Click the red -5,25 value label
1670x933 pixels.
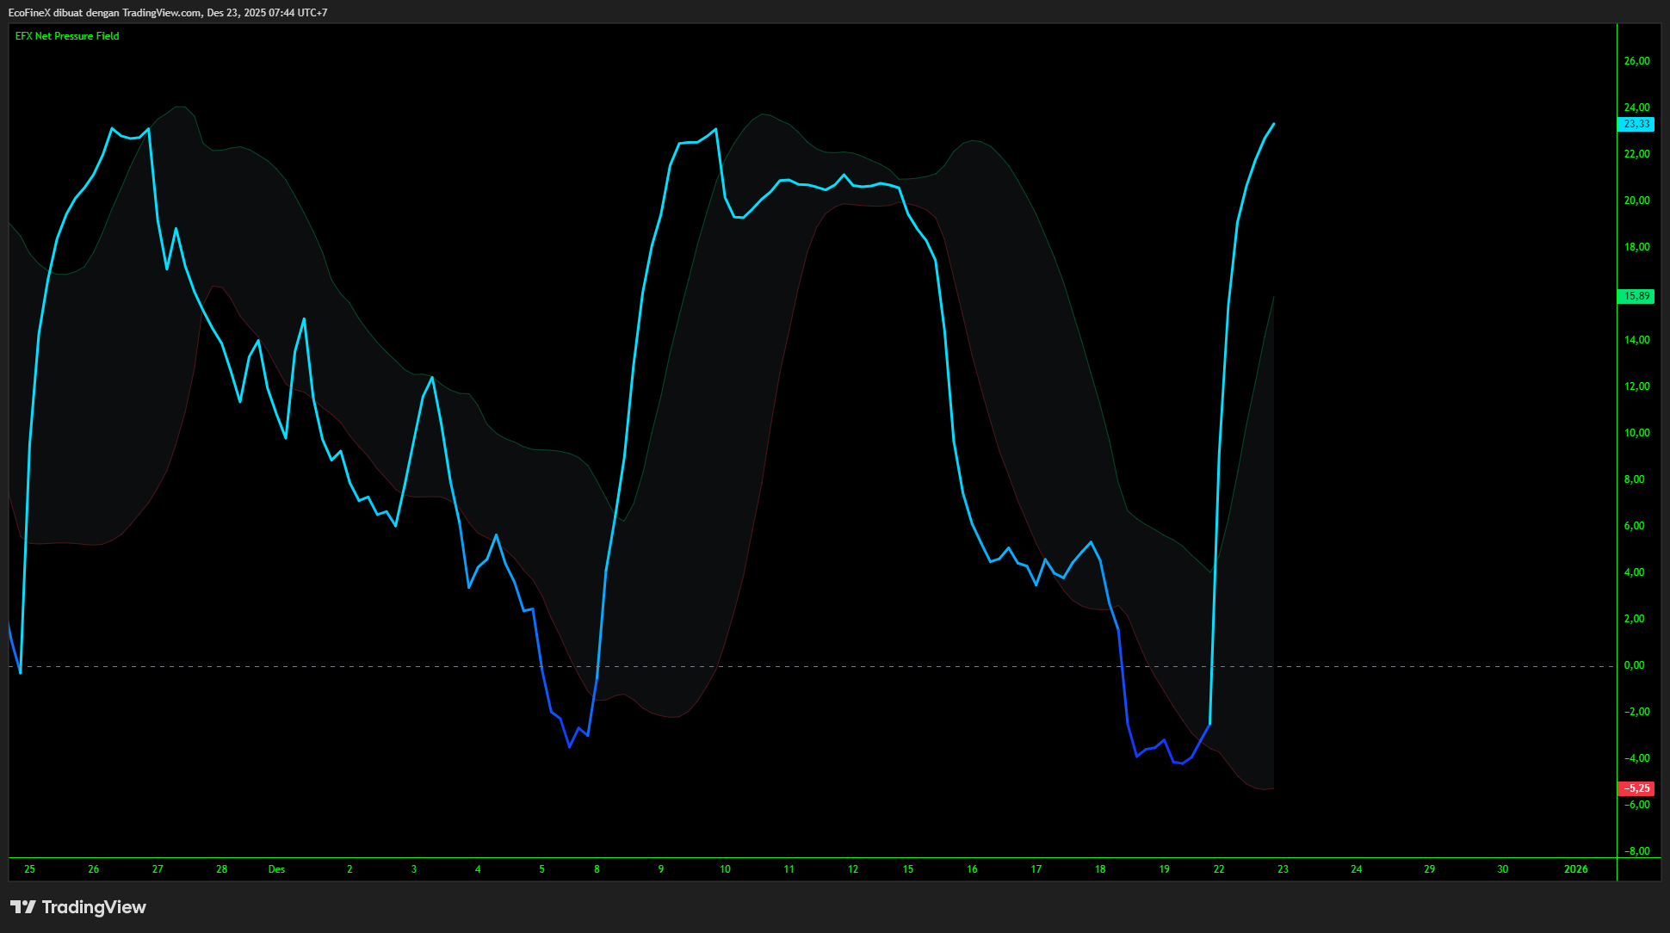pyautogui.click(x=1636, y=788)
